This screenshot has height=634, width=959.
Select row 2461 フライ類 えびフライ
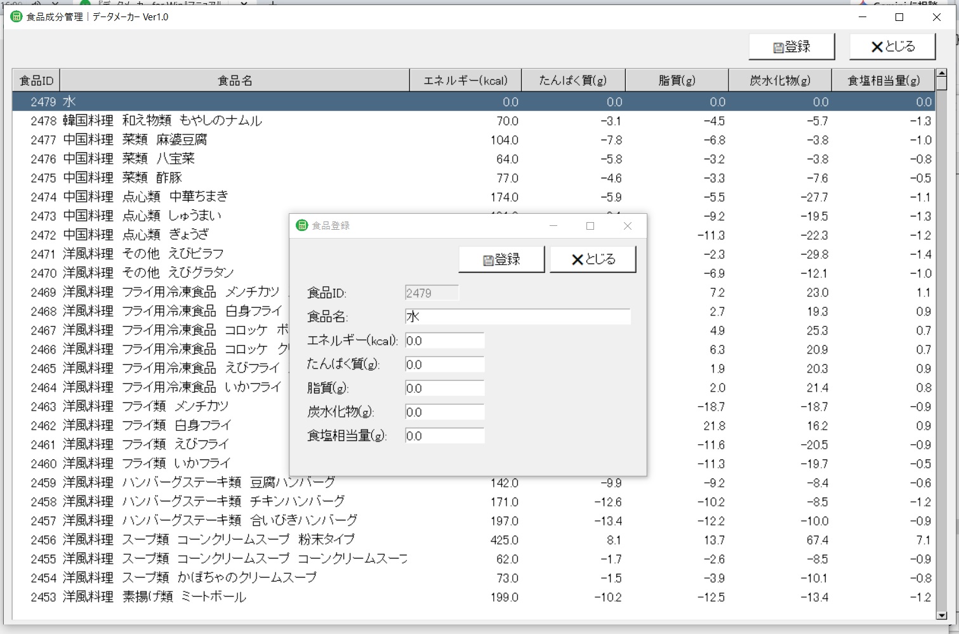tap(150, 444)
